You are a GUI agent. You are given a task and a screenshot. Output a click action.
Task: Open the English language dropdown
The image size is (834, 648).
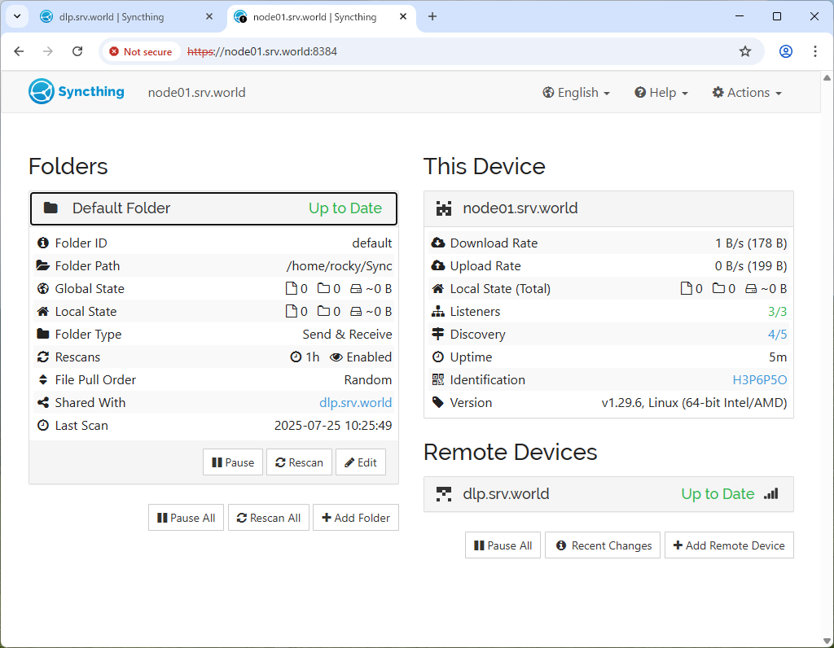point(576,93)
